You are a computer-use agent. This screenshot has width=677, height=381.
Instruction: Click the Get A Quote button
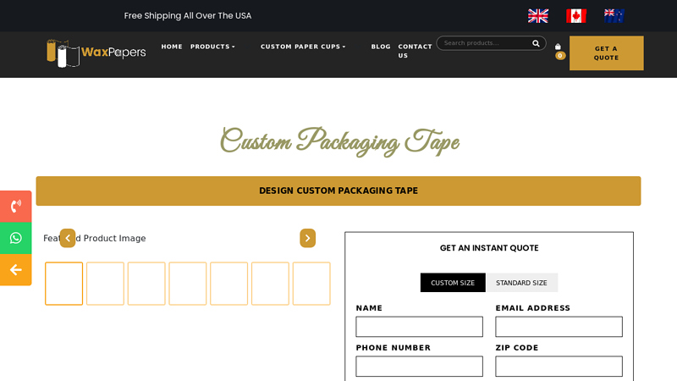tap(606, 53)
